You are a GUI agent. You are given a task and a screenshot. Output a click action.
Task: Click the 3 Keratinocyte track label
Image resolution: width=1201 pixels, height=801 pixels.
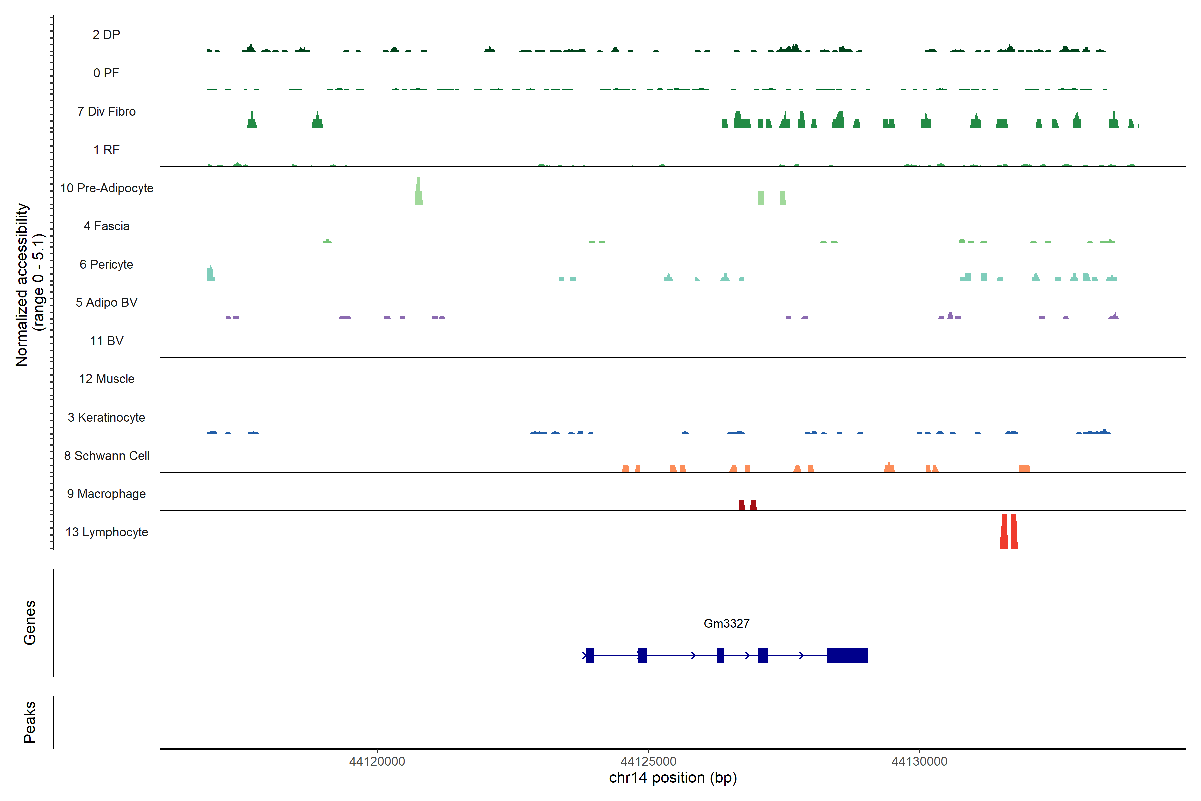(x=106, y=418)
